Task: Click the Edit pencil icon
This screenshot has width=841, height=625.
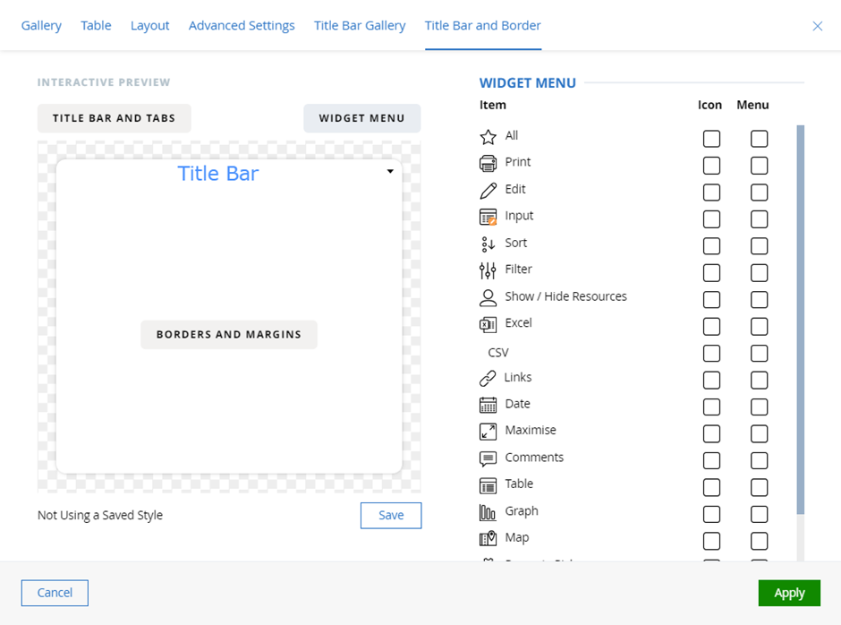Action: pos(488,190)
